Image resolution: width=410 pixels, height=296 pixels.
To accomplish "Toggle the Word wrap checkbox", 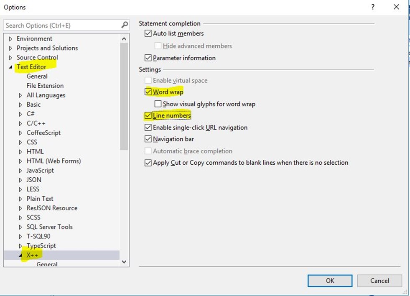I will tap(148, 92).
